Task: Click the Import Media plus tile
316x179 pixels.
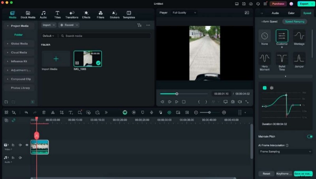Action: tap(56, 59)
